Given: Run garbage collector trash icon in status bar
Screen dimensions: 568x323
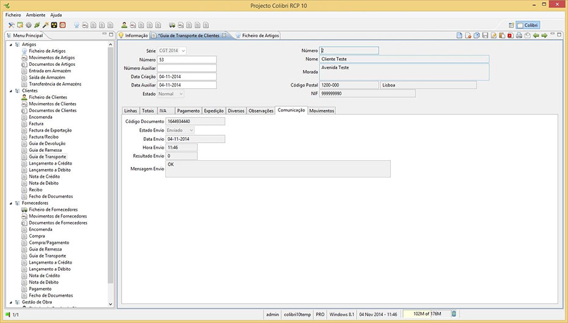Looking at the screenshot, I should pos(454,314).
